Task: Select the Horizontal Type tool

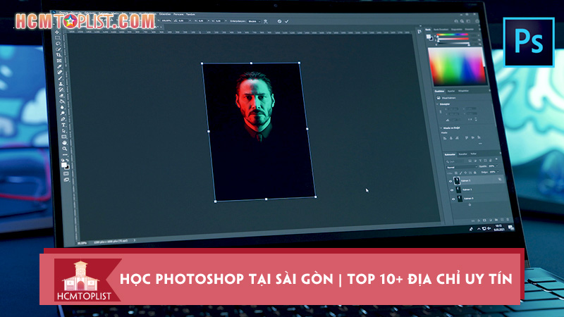Action: [x=63, y=125]
